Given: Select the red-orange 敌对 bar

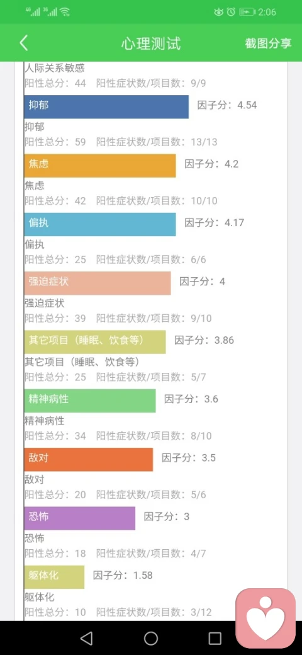Looking at the screenshot, I should pos(89,460).
